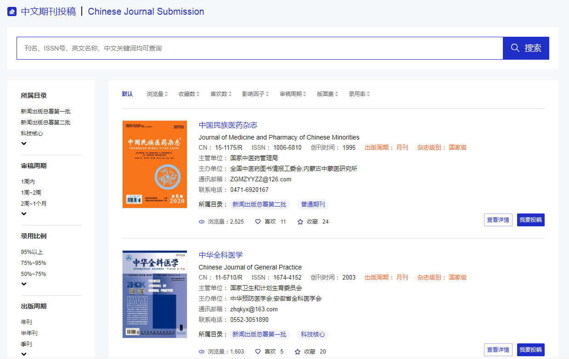Click CN value 11-5710/R

228,278
